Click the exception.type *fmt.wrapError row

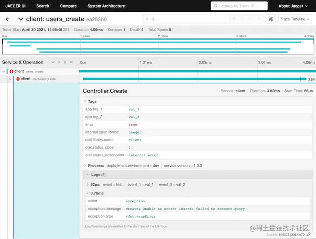[198, 216]
